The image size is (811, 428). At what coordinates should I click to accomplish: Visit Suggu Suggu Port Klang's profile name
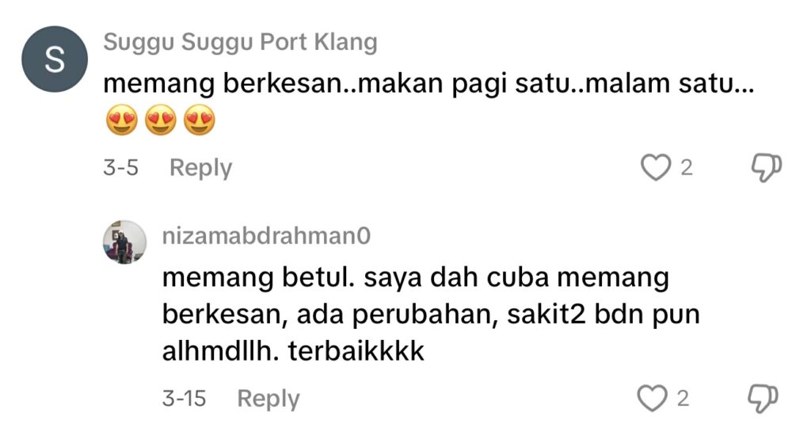(x=240, y=43)
